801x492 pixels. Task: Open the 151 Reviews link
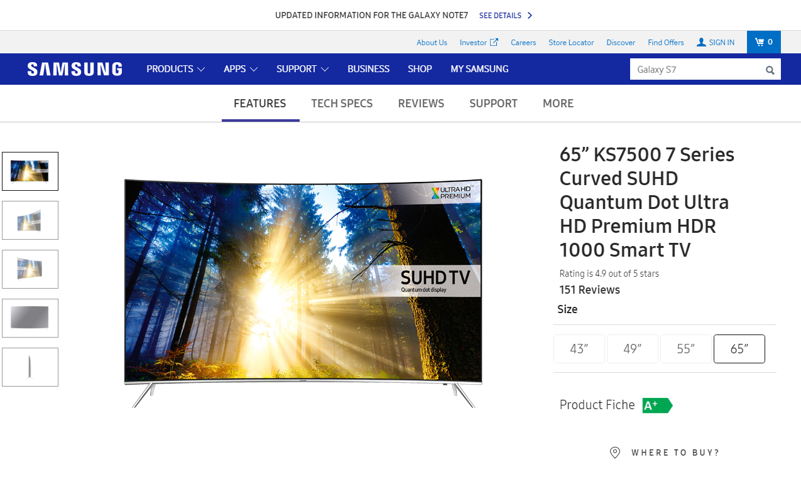590,290
